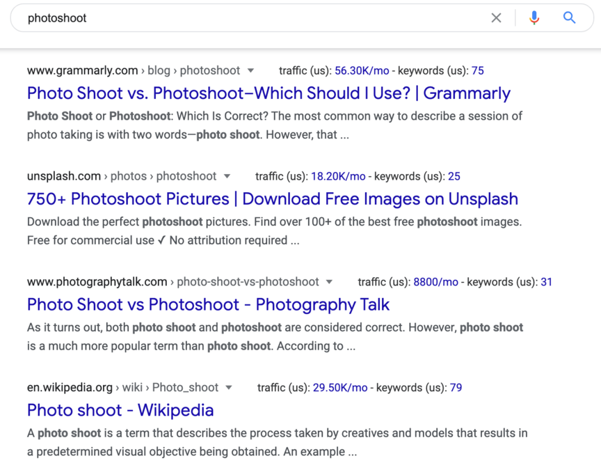This screenshot has height=470, width=601.
Task: Open the dropdown arrow next to photographytalk.com URL
Action: coord(329,282)
